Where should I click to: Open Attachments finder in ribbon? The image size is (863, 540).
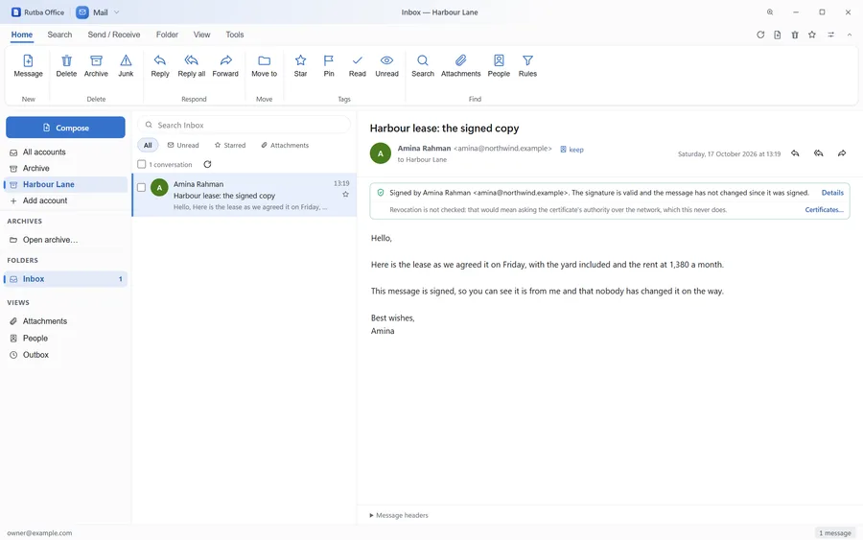[x=460, y=66]
